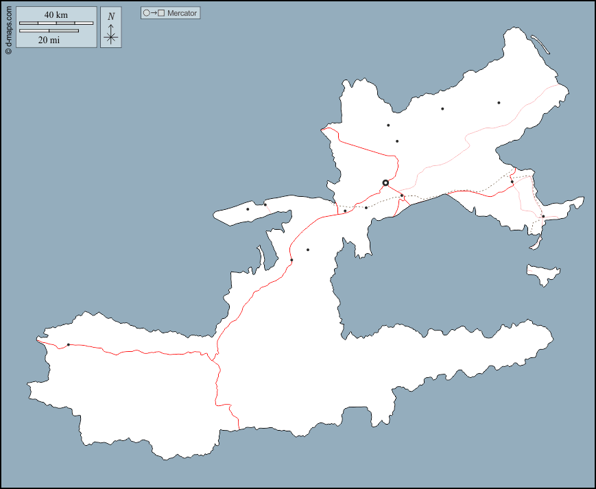596x489 pixels.
Task: Click the mile scale bar above 20 mi
Action: click(x=49, y=31)
